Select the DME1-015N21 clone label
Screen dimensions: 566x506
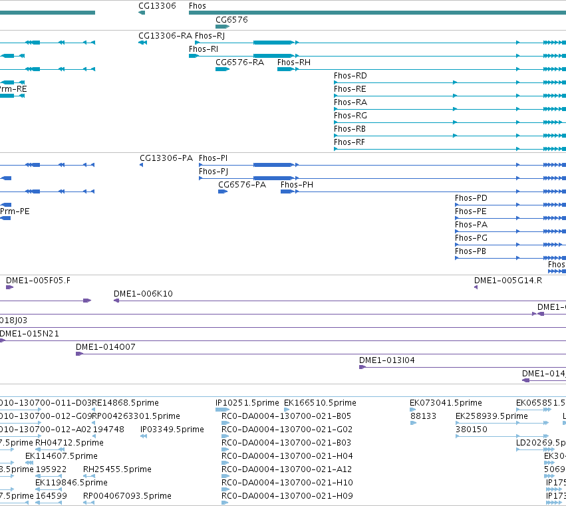29,334
